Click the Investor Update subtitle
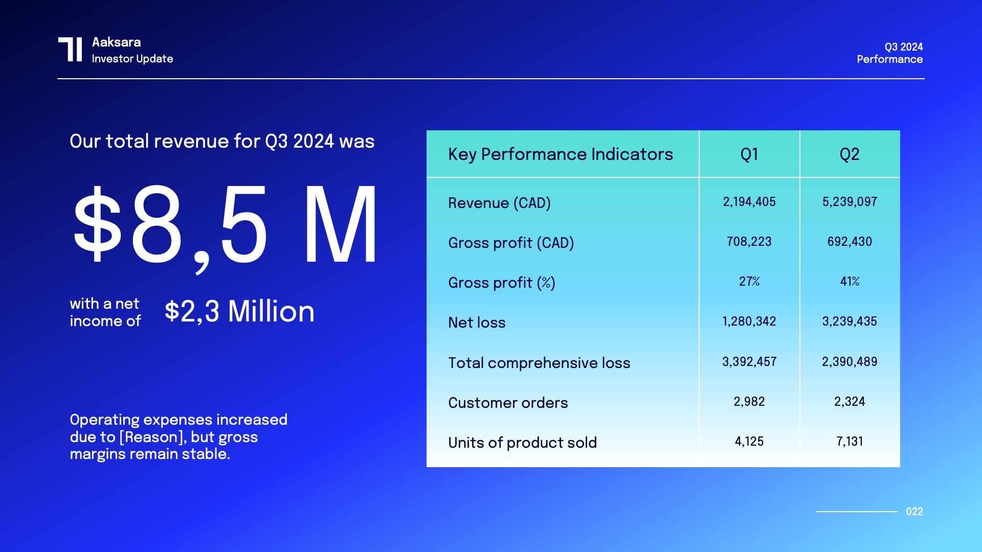 (132, 59)
